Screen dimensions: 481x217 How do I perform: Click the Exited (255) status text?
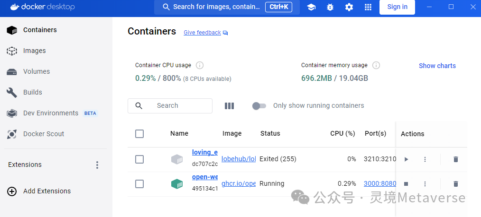pos(277,159)
